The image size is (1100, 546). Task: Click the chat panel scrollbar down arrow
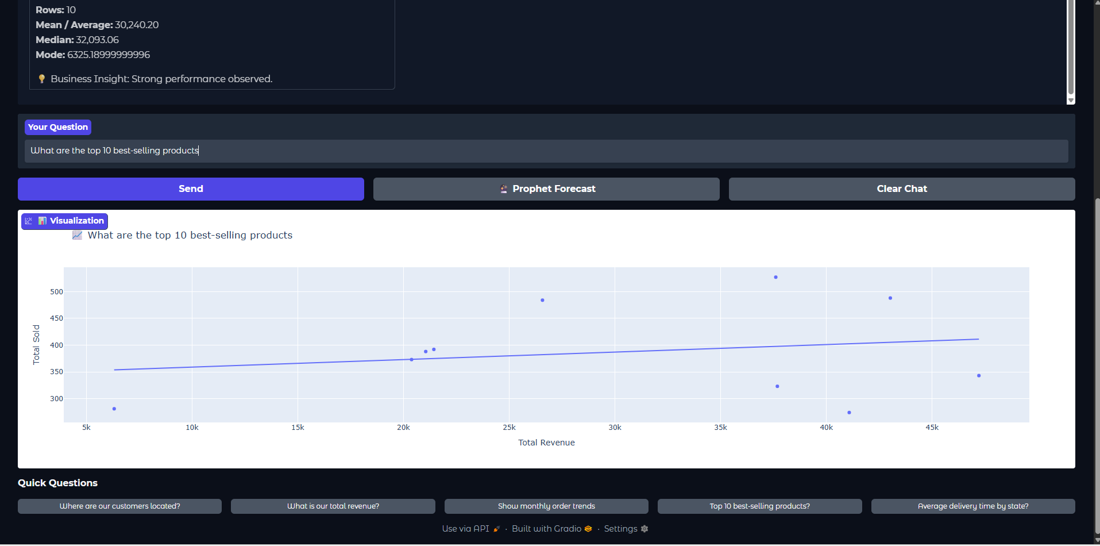click(1071, 101)
